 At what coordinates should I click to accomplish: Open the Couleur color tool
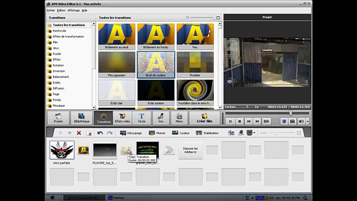(181, 133)
